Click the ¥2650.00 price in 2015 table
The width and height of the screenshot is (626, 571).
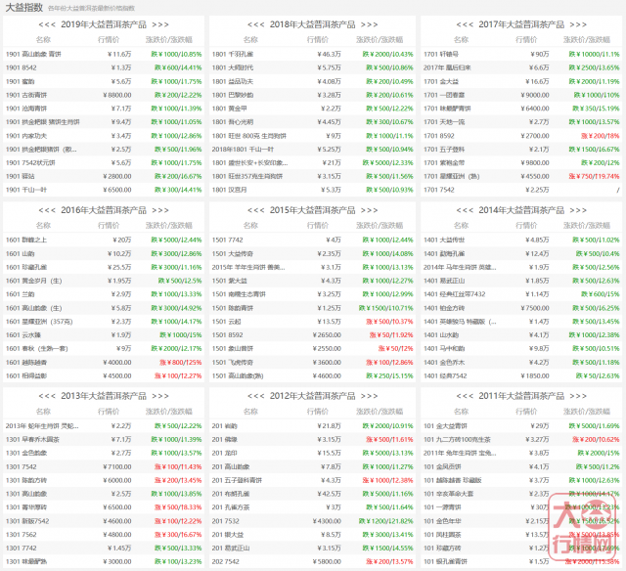(327, 334)
